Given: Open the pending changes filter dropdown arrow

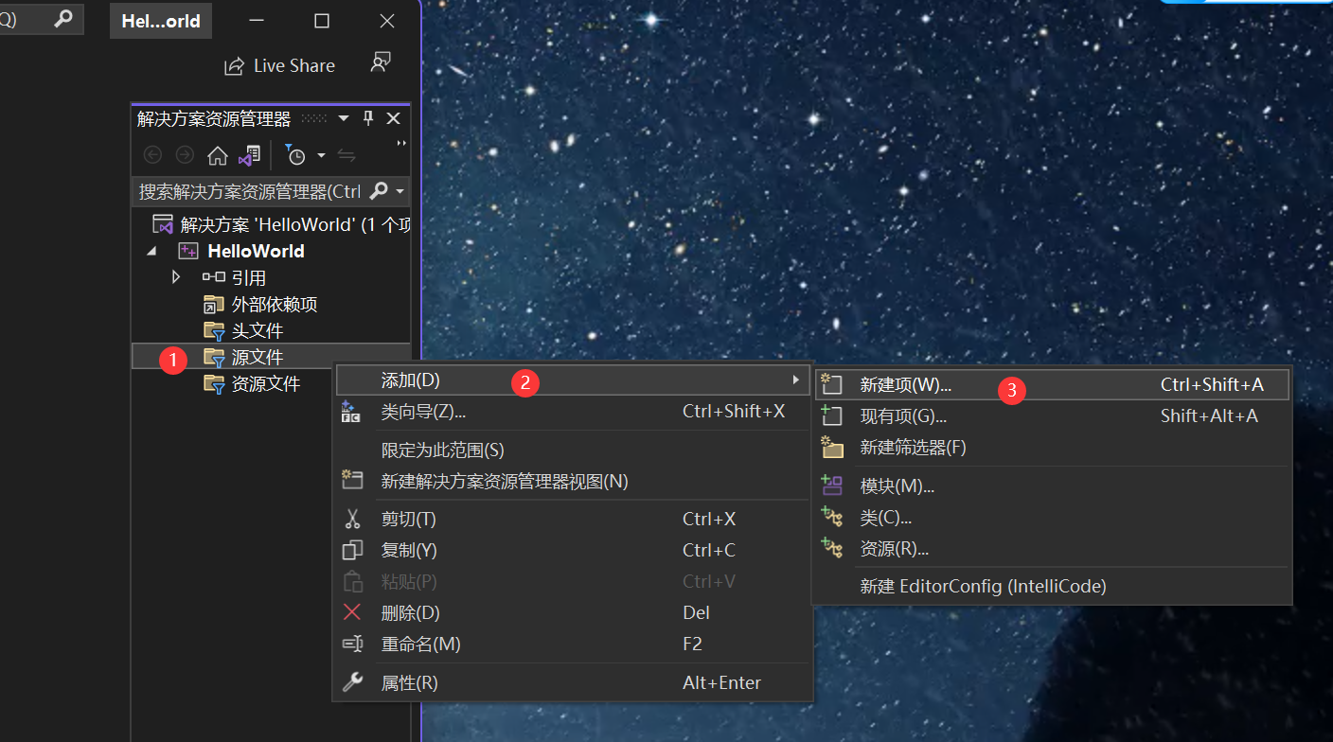Looking at the screenshot, I should [x=321, y=155].
